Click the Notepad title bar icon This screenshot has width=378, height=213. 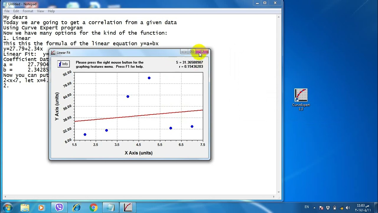[x=5, y=4]
